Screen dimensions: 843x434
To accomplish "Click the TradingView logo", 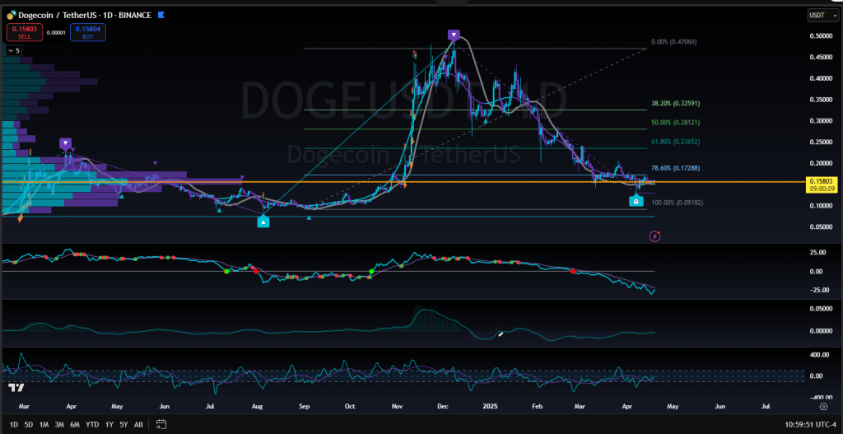I will point(16,388).
